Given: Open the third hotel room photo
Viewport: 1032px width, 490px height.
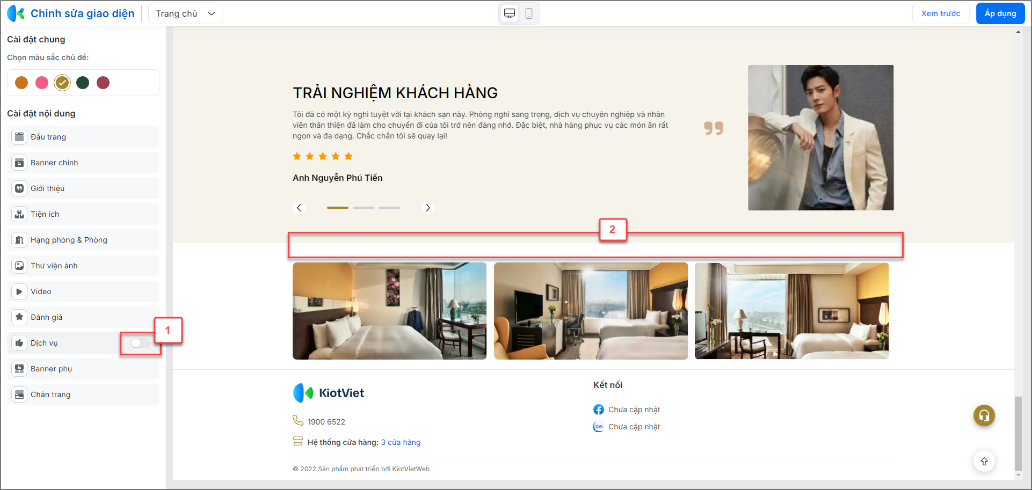Looking at the screenshot, I should [791, 311].
